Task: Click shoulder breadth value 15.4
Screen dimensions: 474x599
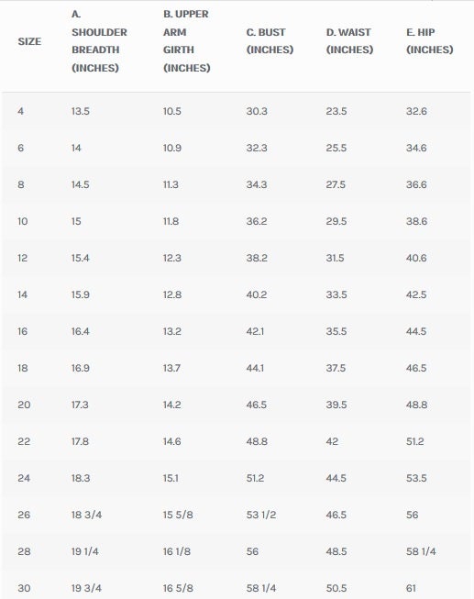Action: click(x=80, y=258)
